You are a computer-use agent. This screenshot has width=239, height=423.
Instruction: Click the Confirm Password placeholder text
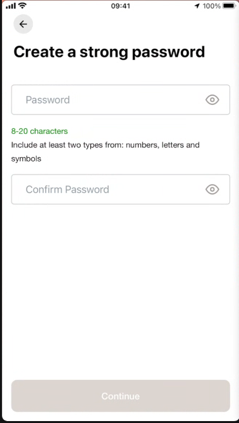coord(68,189)
